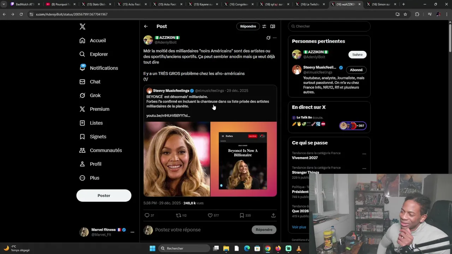Switch to the La Twitche tab
452x254 pixels.
pyautogui.click(x=310, y=4)
